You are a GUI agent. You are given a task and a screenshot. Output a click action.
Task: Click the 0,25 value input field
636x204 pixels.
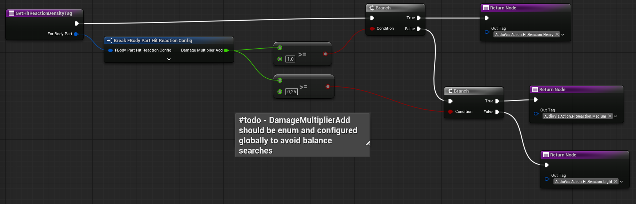coord(292,92)
